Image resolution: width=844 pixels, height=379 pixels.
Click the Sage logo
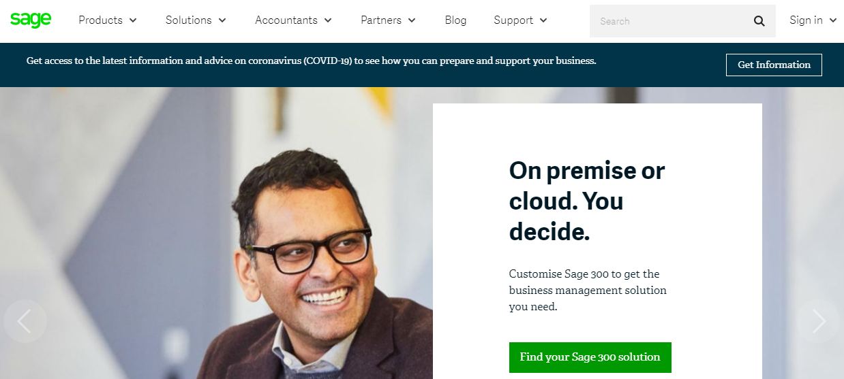click(x=31, y=20)
